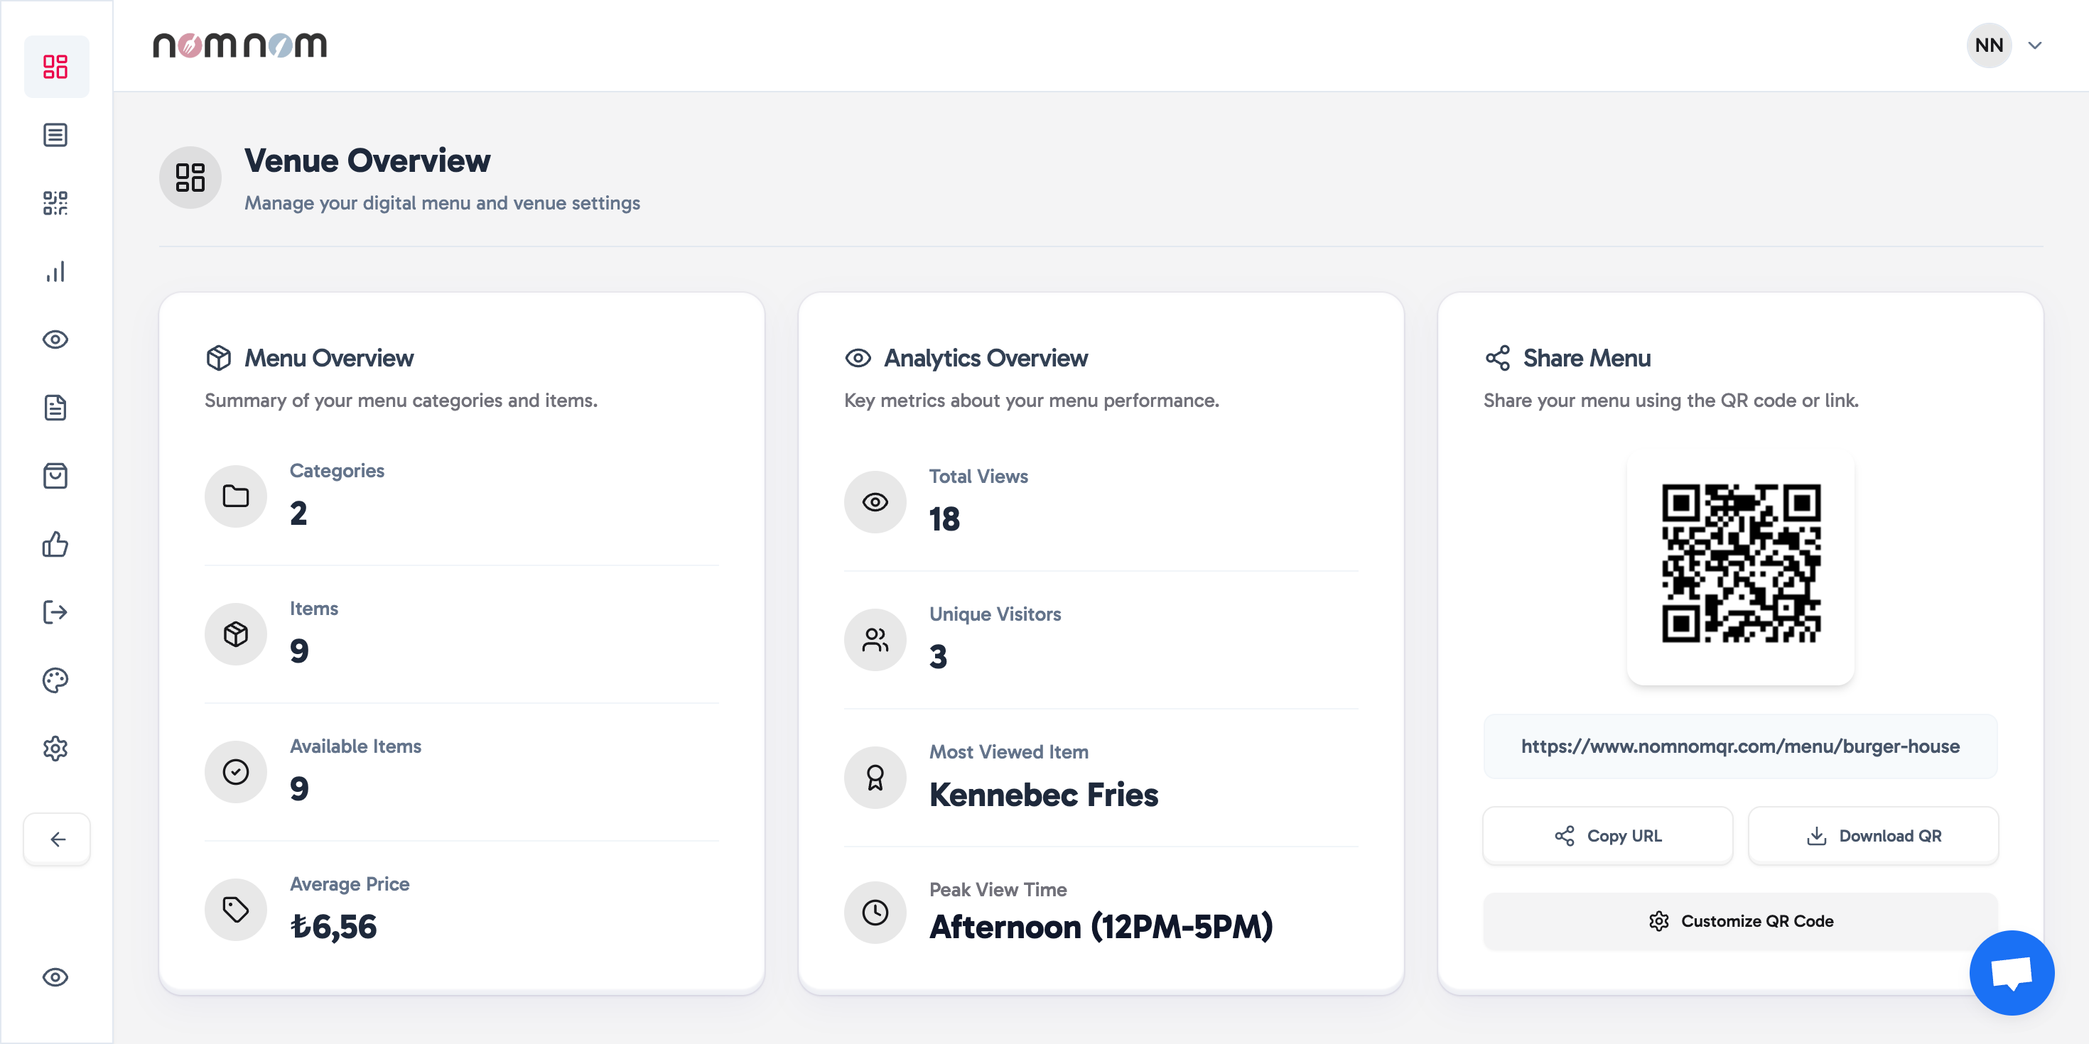The height and width of the screenshot is (1044, 2089).
Task: Click the Kennebec Fries value
Action: [x=1044, y=795]
